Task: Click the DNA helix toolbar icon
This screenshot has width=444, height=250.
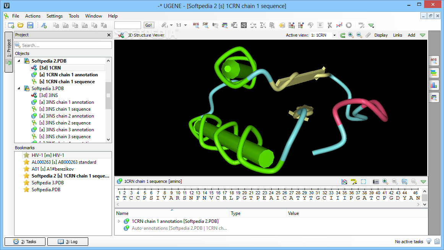Action: 330,25
